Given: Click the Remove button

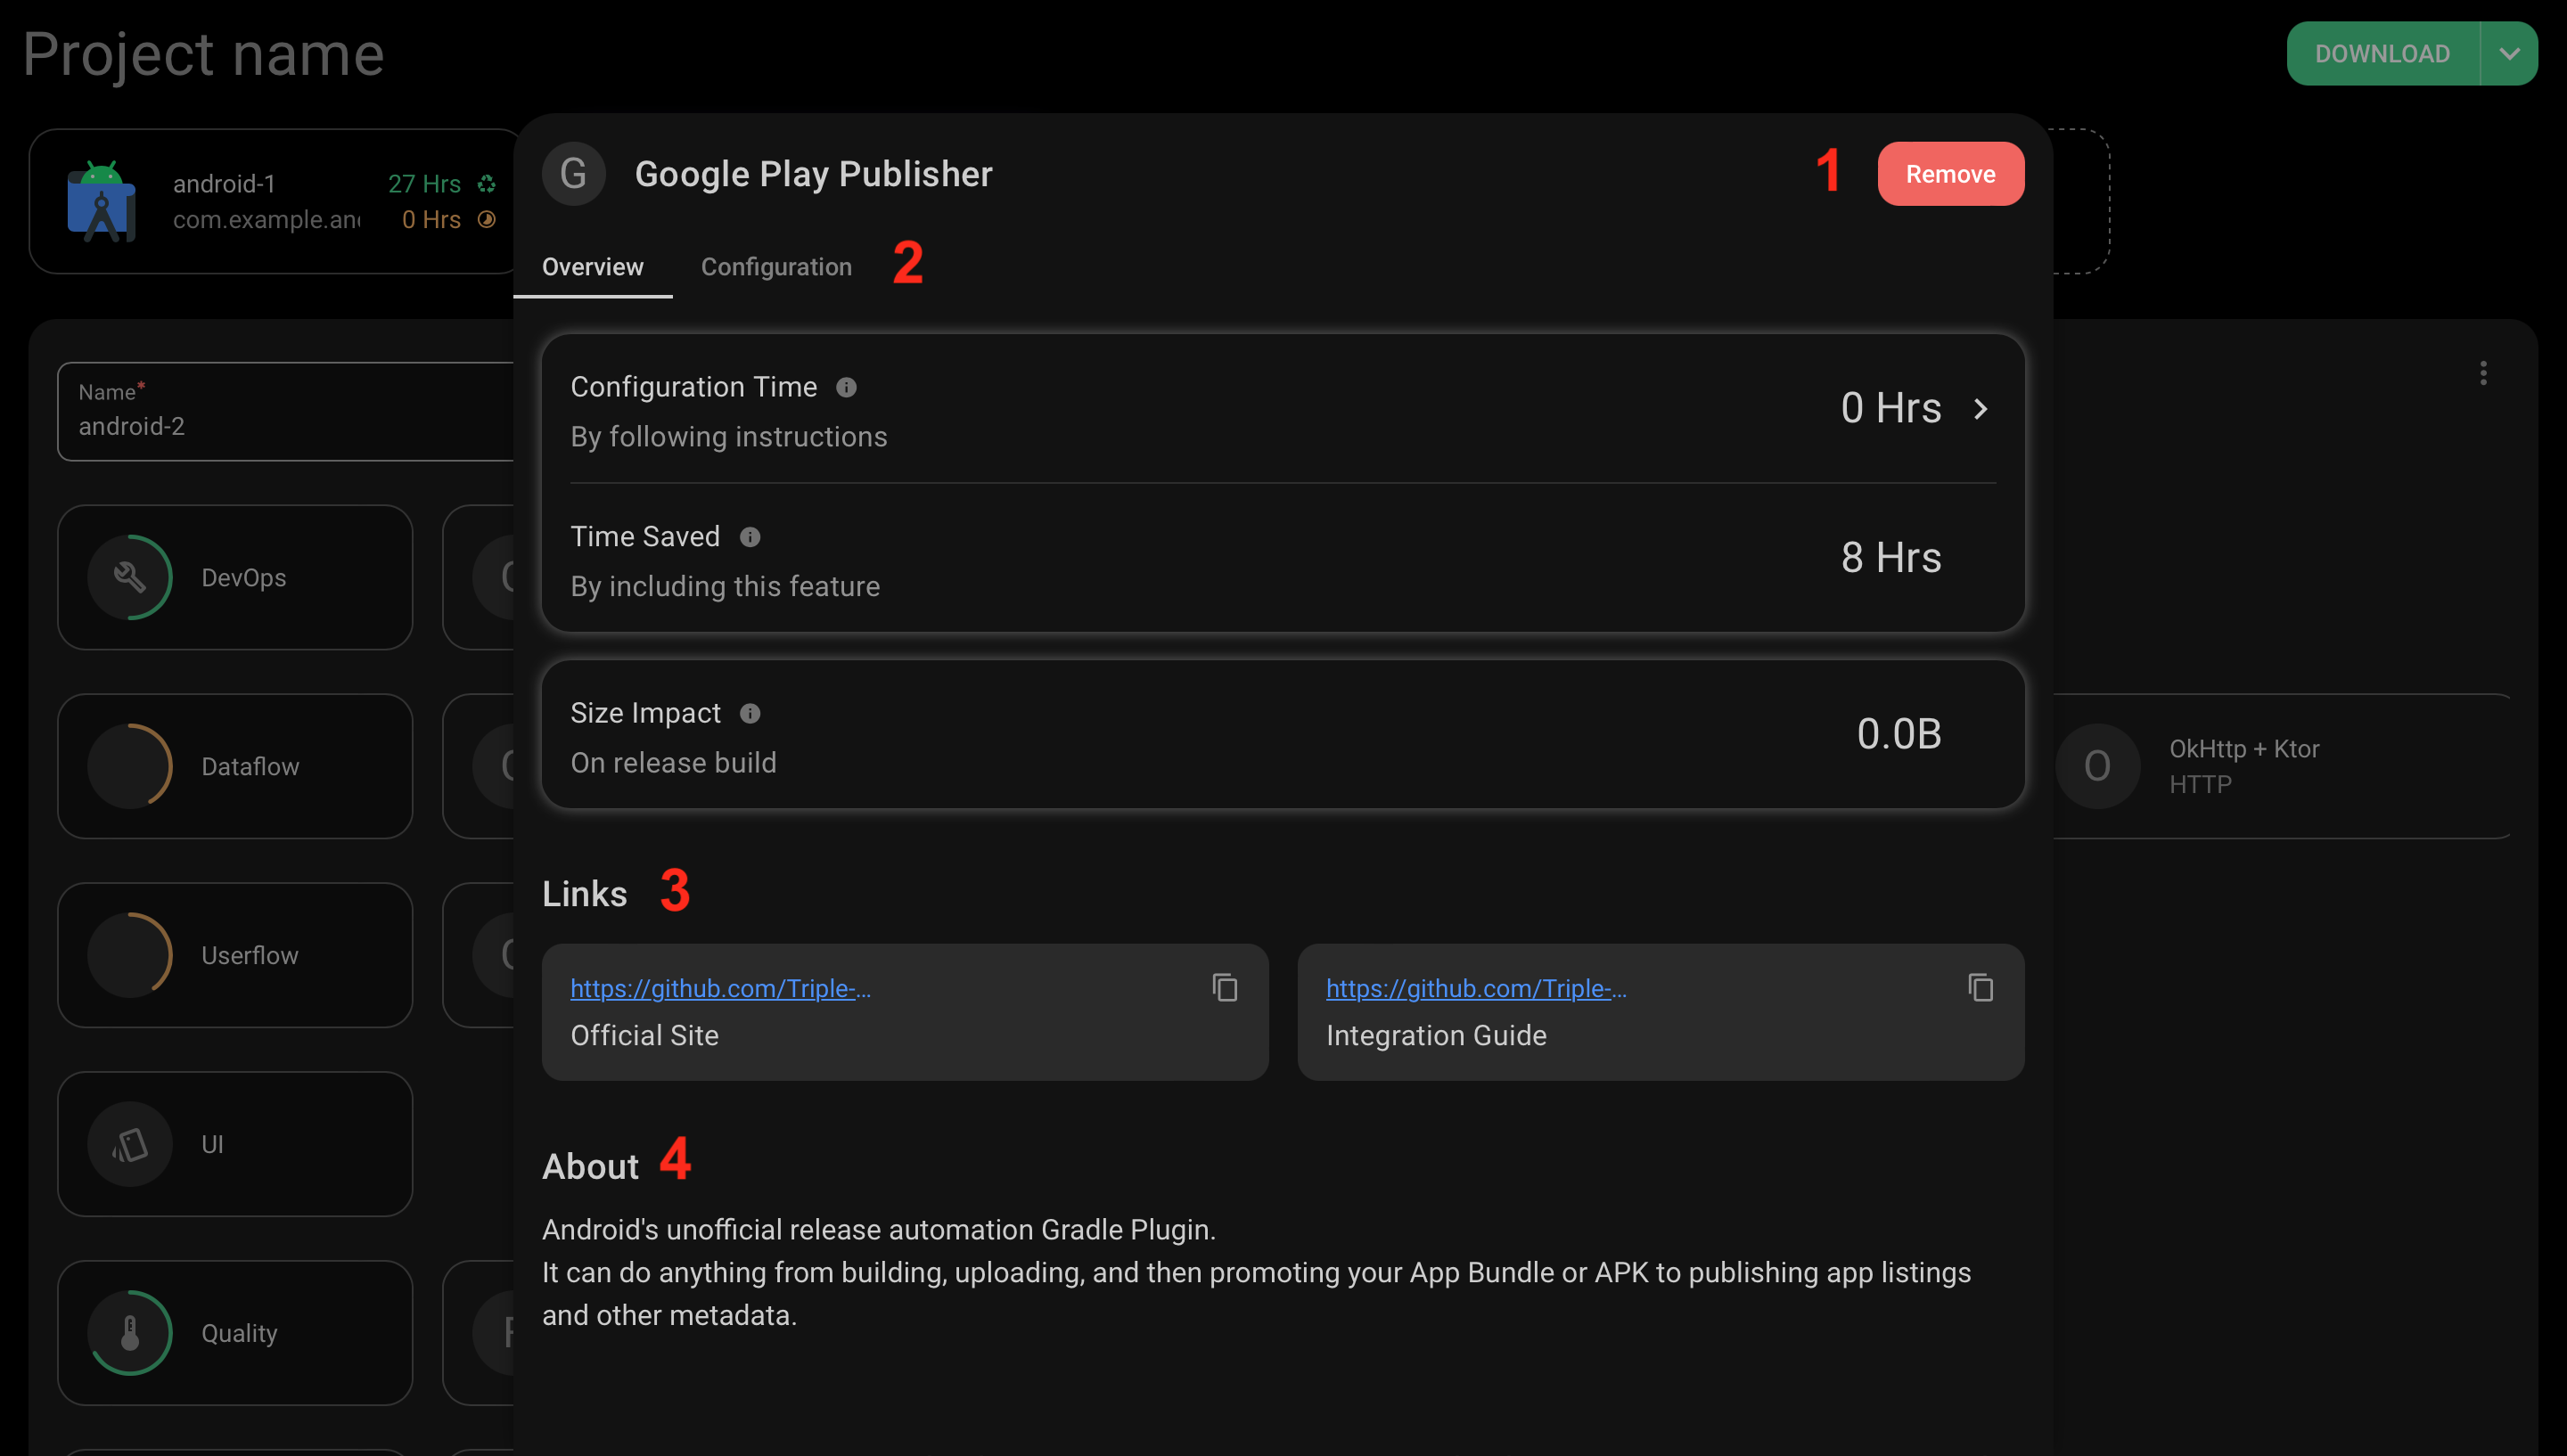Looking at the screenshot, I should [x=1950, y=174].
